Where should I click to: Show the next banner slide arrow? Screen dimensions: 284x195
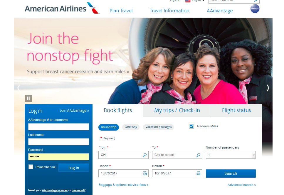[268, 88]
